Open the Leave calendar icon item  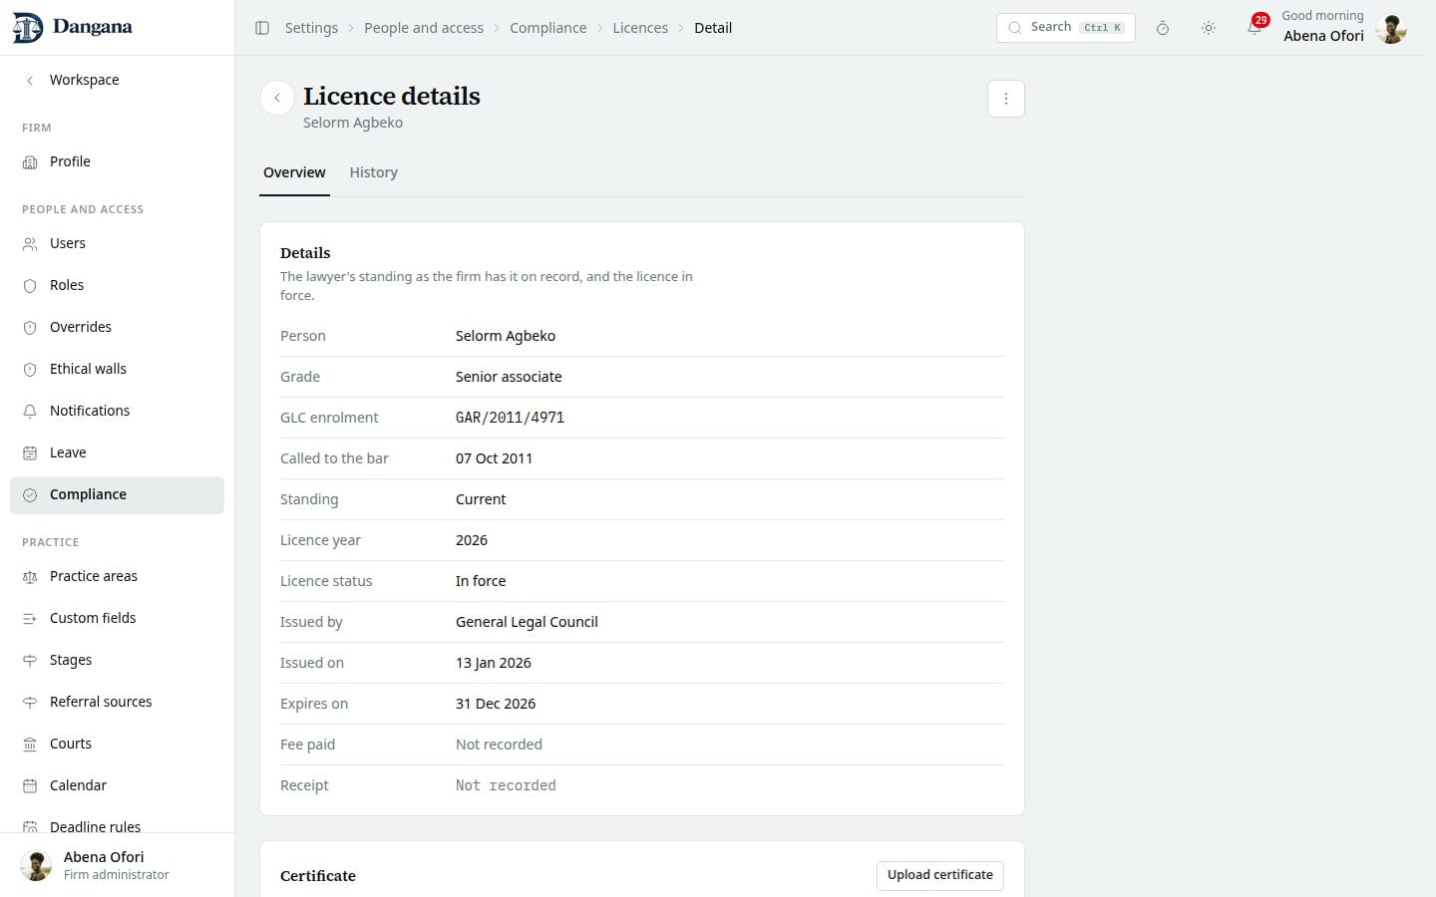pyautogui.click(x=117, y=452)
